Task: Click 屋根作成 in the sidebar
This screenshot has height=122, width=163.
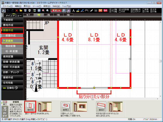Action: (13, 77)
